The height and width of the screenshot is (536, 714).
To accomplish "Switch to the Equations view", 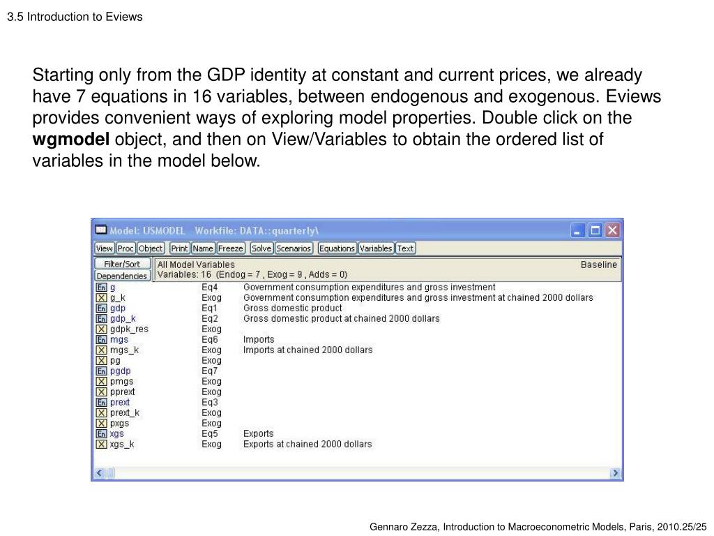I will coord(337,248).
